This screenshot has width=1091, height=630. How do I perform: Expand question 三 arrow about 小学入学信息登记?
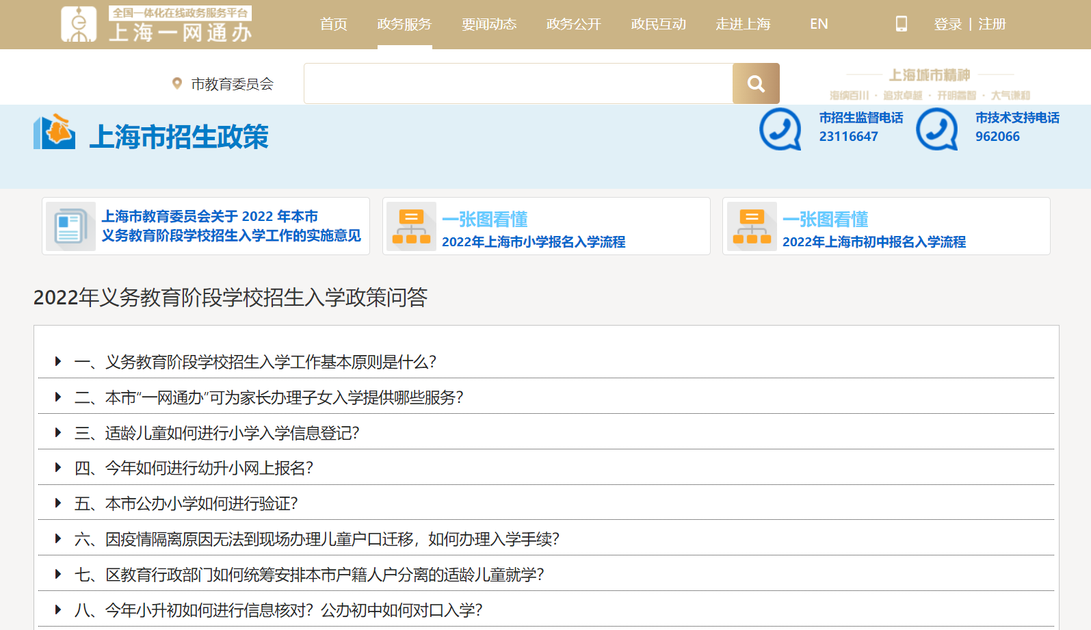click(x=58, y=432)
